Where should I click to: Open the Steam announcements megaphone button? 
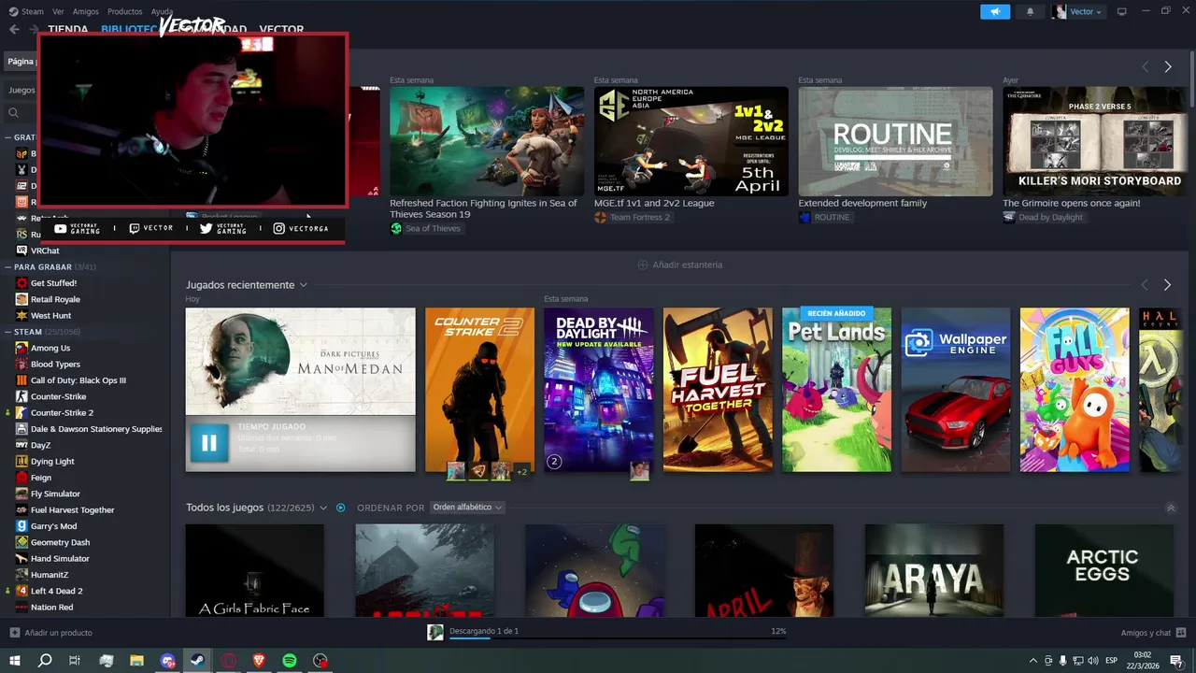click(x=995, y=11)
